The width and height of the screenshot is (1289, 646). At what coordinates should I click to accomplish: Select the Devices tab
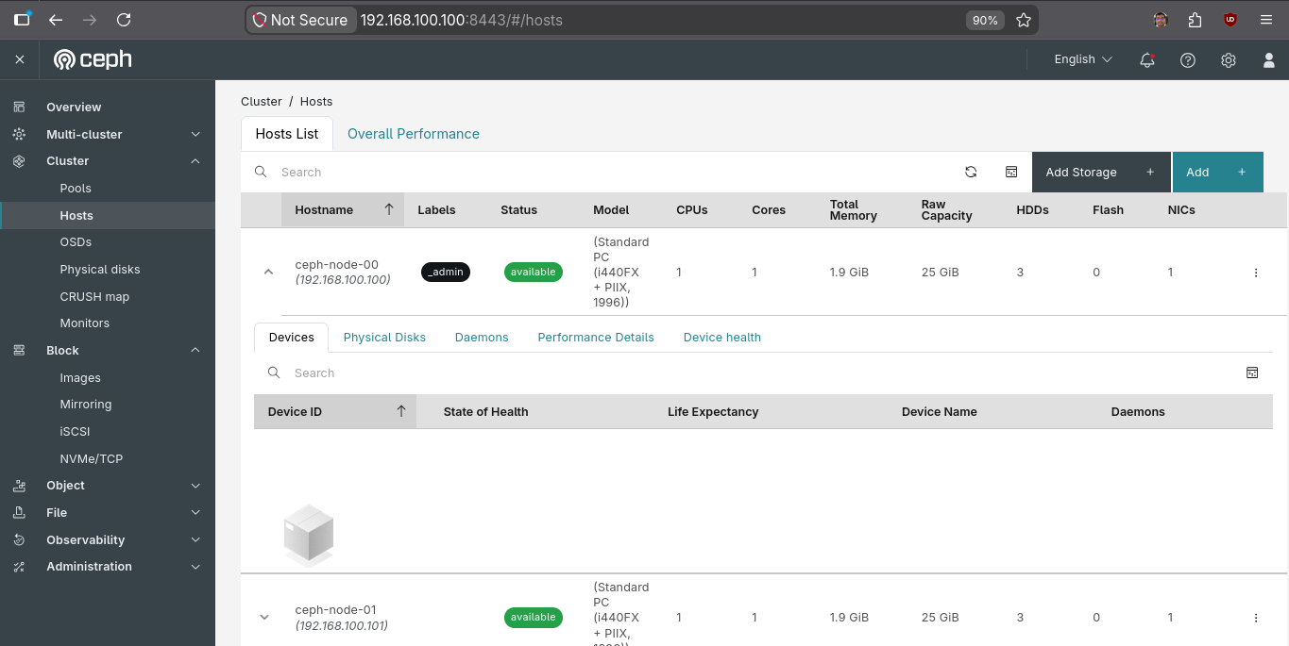(292, 337)
